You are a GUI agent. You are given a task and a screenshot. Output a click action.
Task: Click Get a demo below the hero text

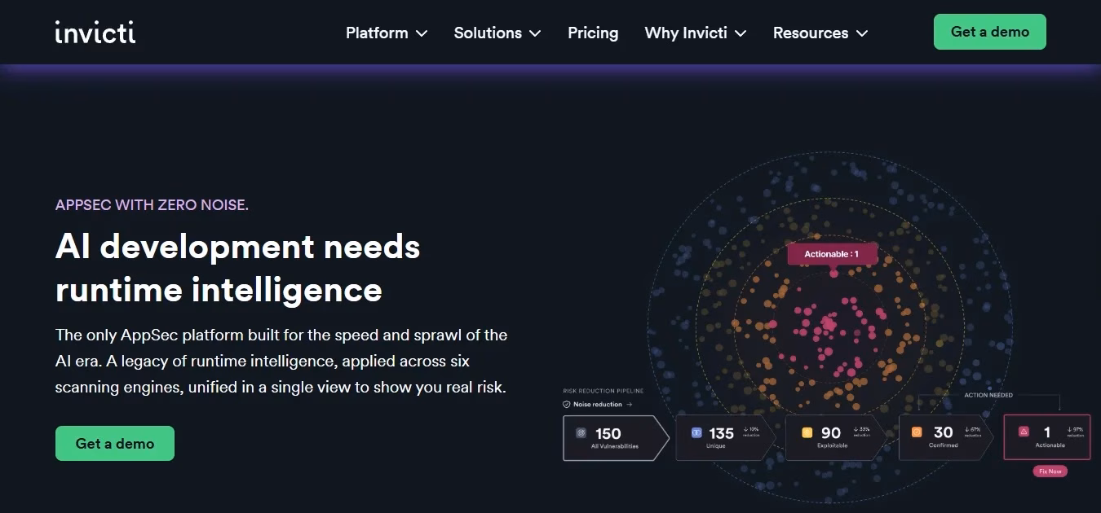coord(115,444)
